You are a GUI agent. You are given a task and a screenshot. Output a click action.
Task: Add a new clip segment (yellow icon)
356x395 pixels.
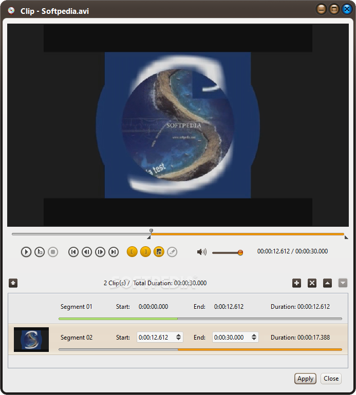159,252
